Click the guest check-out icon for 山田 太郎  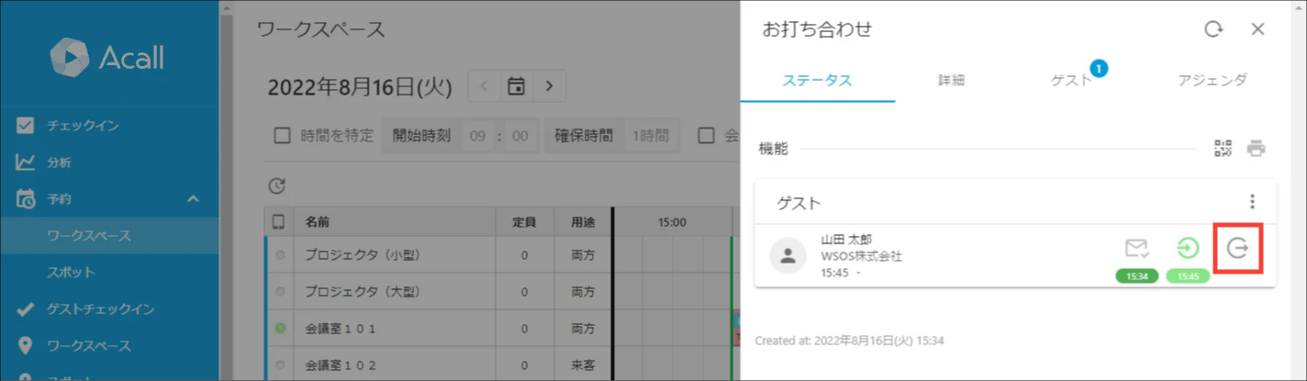coord(1237,248)
